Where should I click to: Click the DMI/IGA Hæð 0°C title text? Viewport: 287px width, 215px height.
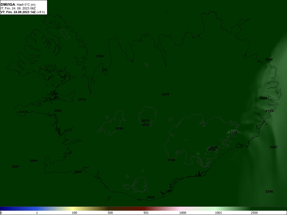[x=18, y=4]
